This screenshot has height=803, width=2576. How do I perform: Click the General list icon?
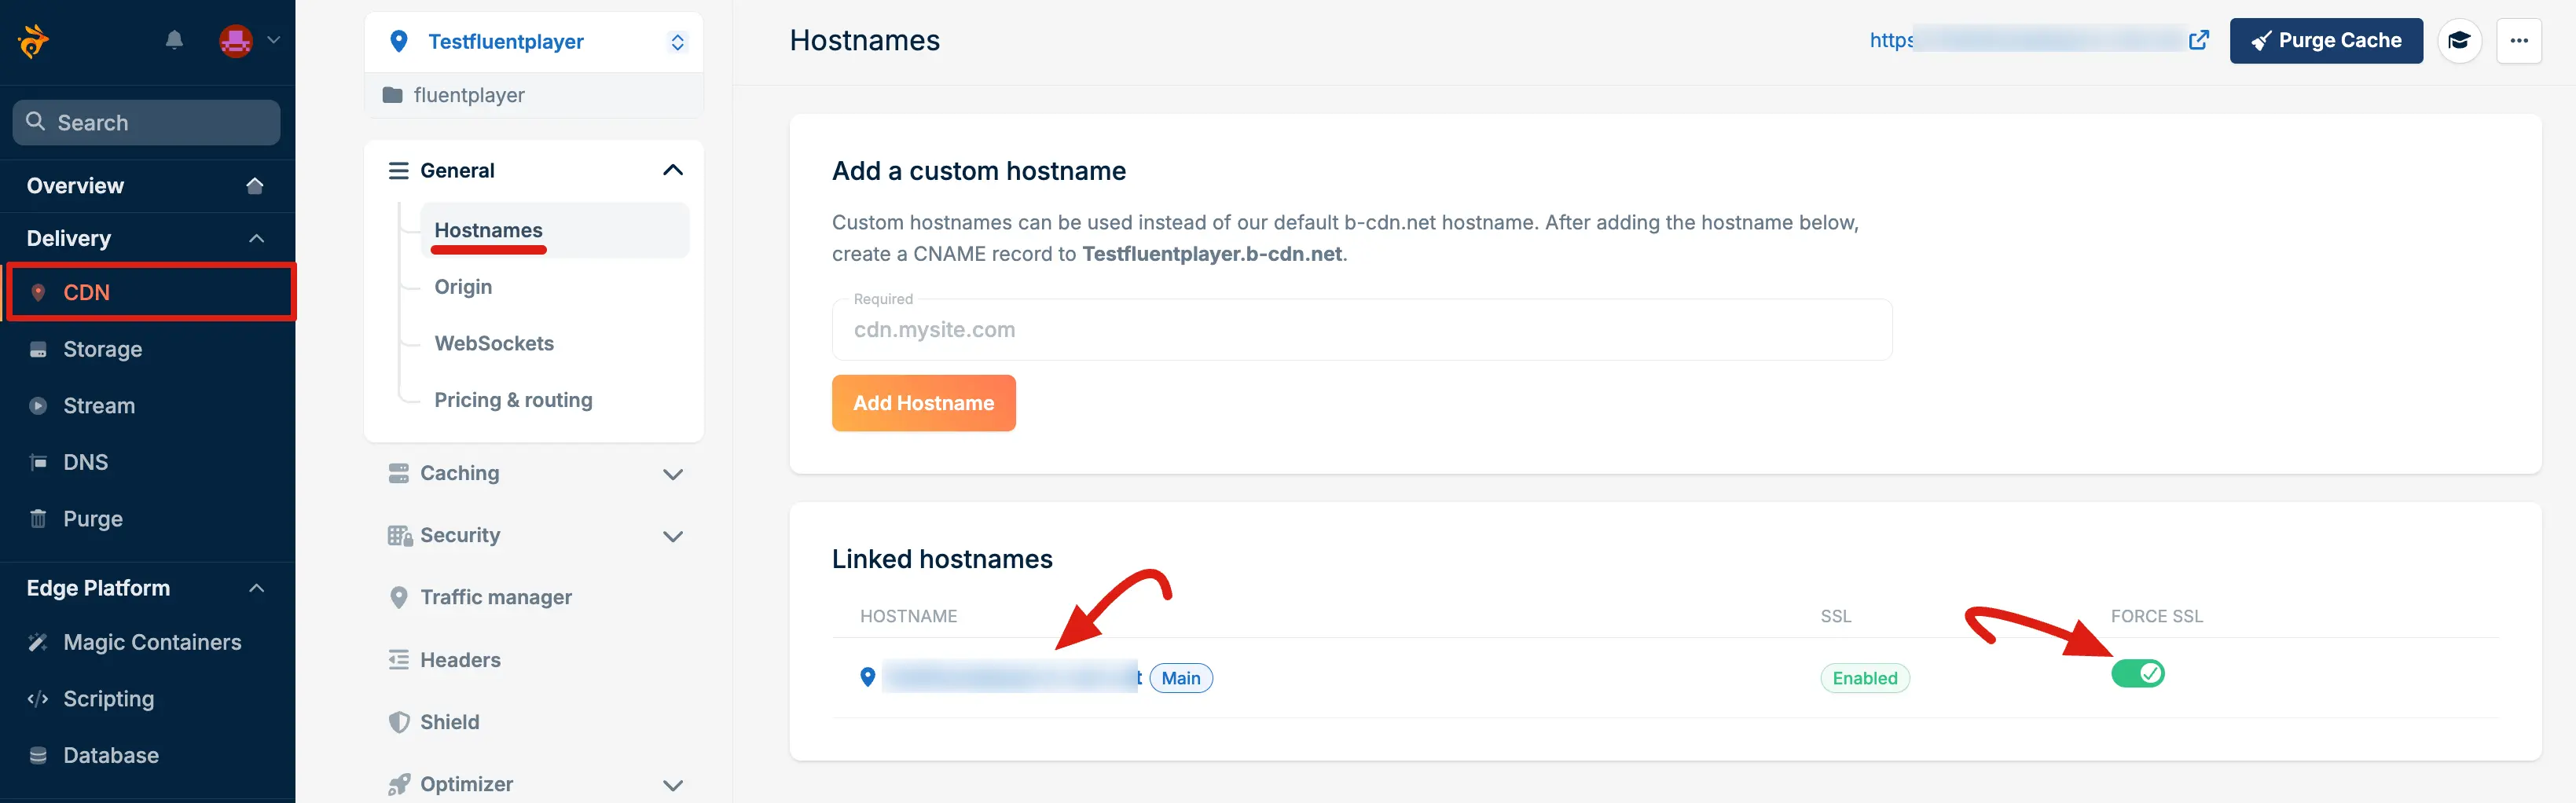pos(399,171)
